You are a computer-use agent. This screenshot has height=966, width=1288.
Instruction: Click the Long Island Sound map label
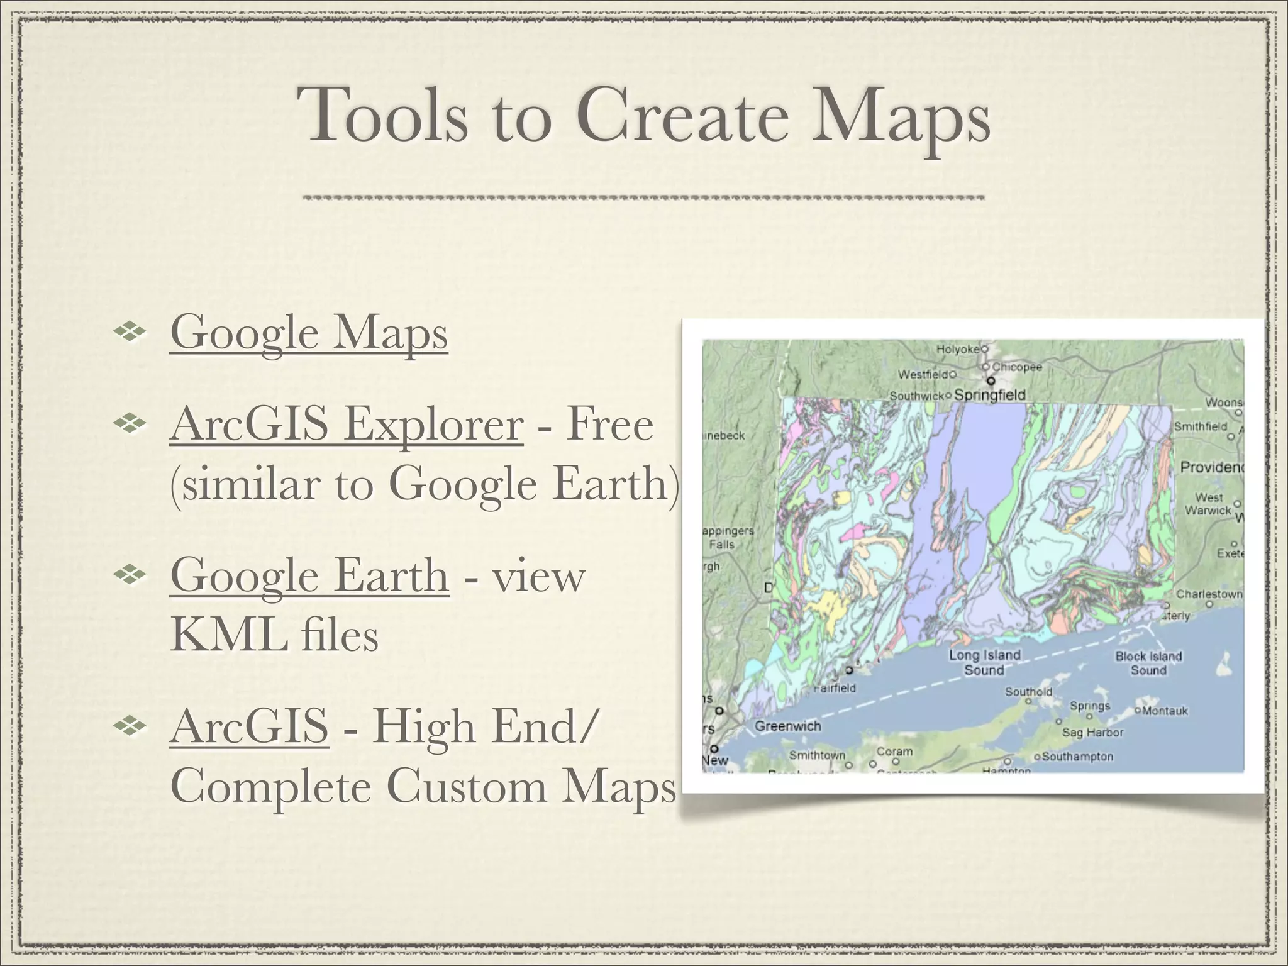984,662
